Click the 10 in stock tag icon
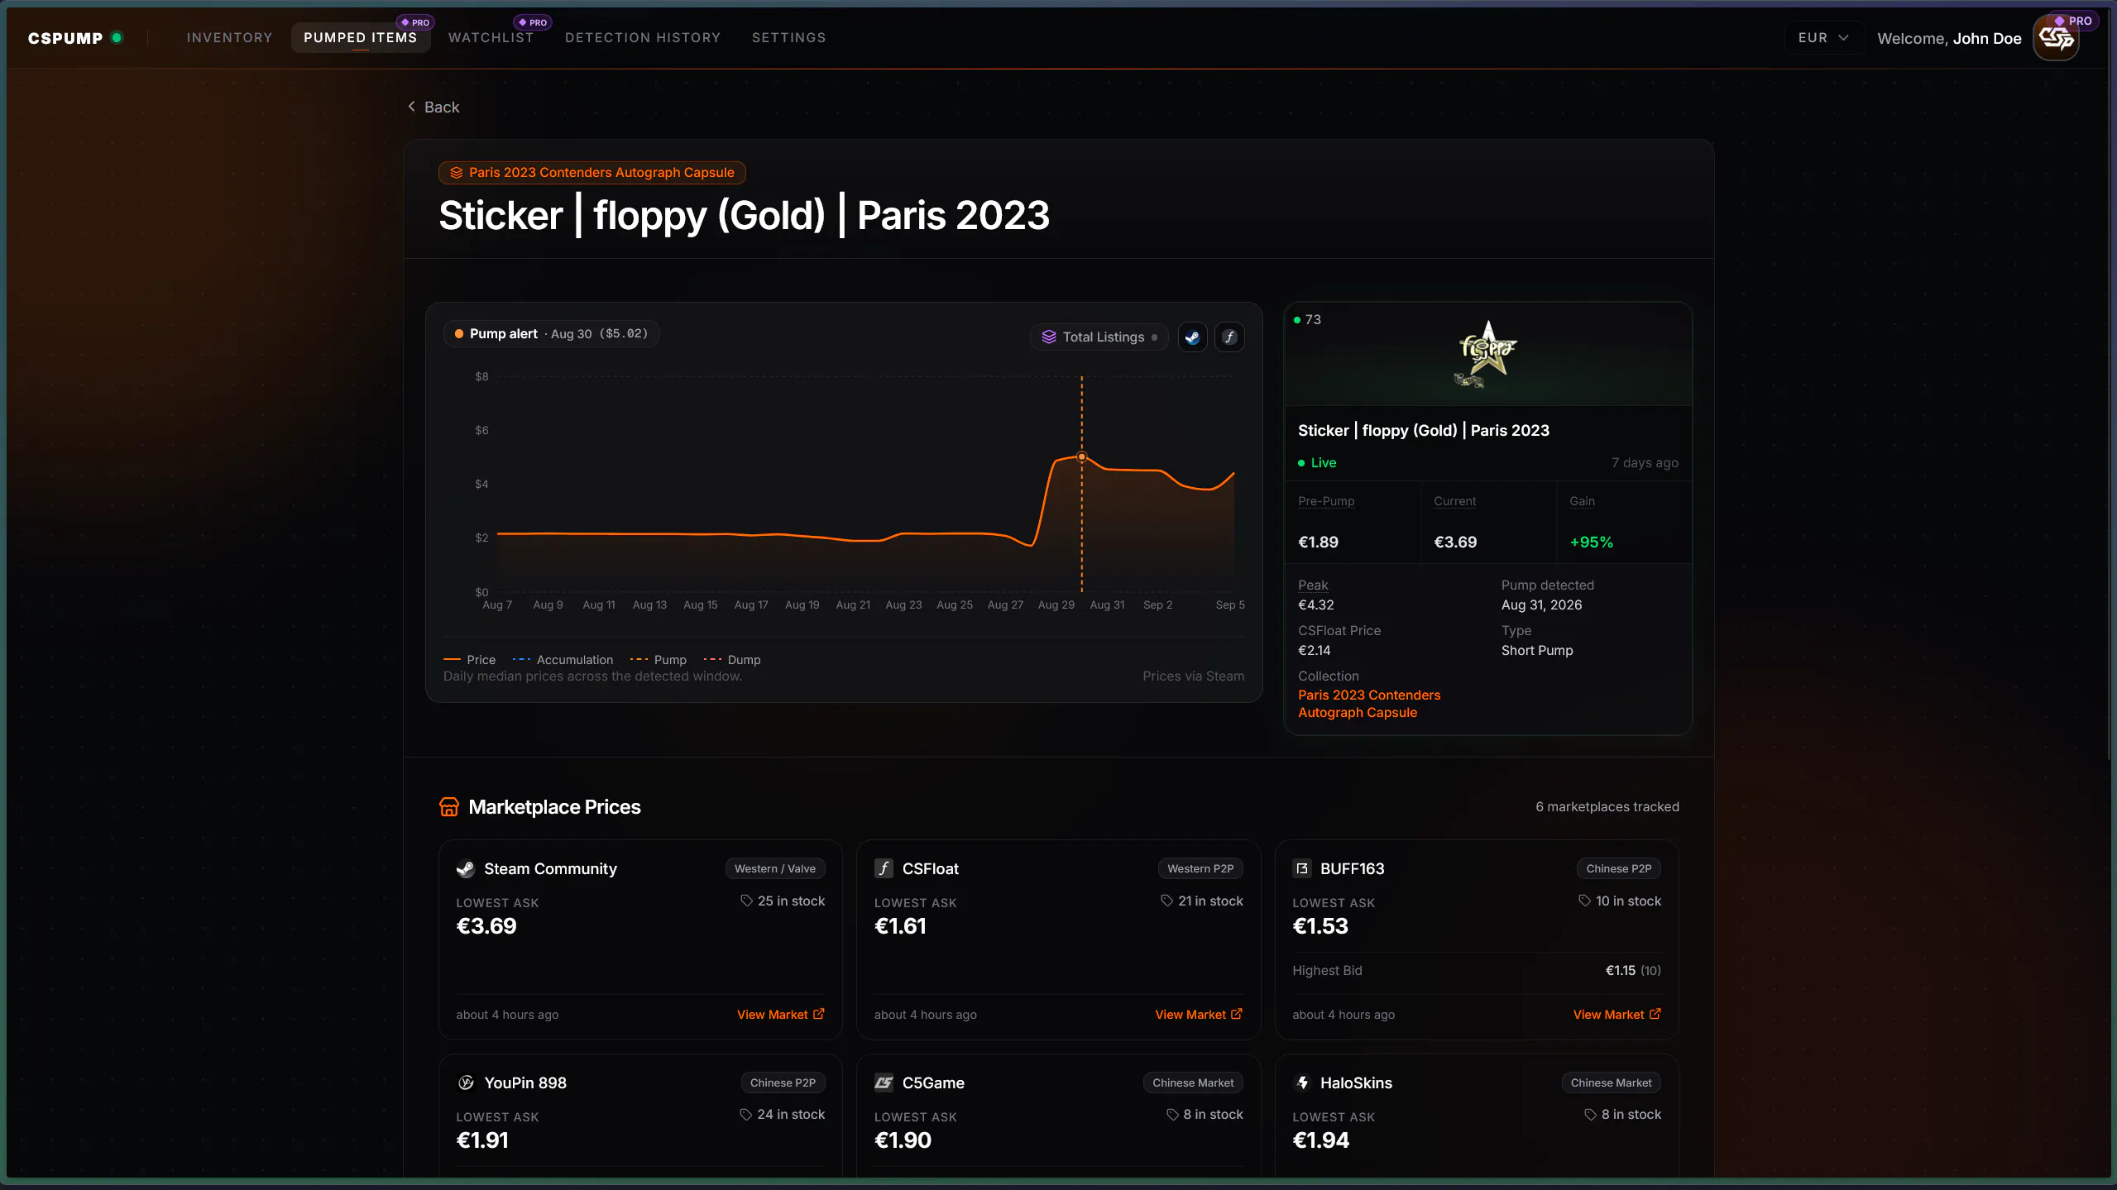The height and width of the screenshot is (1190, 2117). (1584, 901)
